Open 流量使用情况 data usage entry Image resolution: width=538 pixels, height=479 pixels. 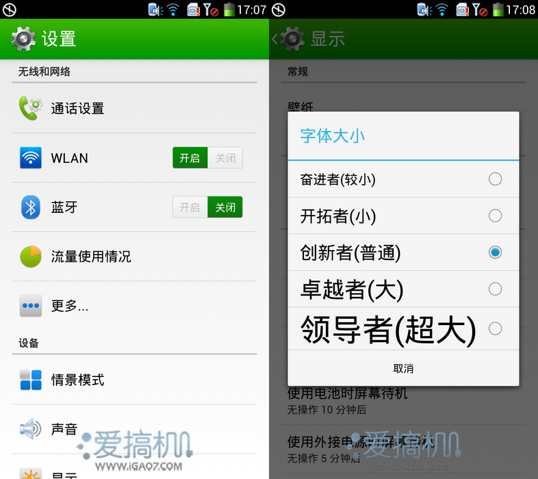click(x=134, y=257)
